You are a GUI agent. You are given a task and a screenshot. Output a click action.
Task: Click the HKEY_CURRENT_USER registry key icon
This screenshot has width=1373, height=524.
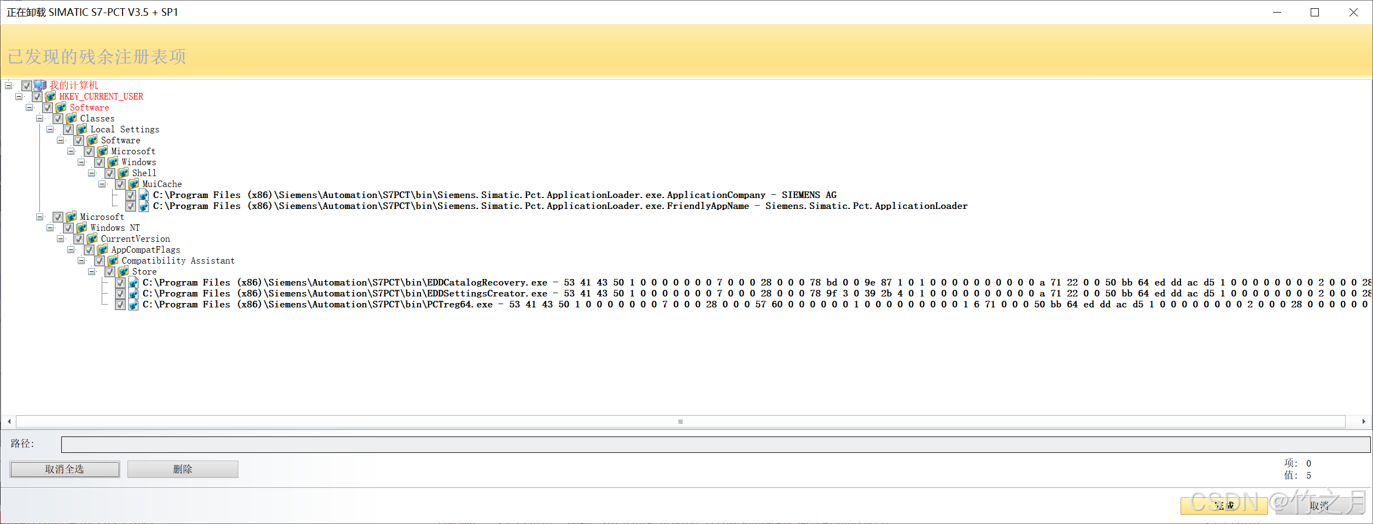(x=50, y=96)
